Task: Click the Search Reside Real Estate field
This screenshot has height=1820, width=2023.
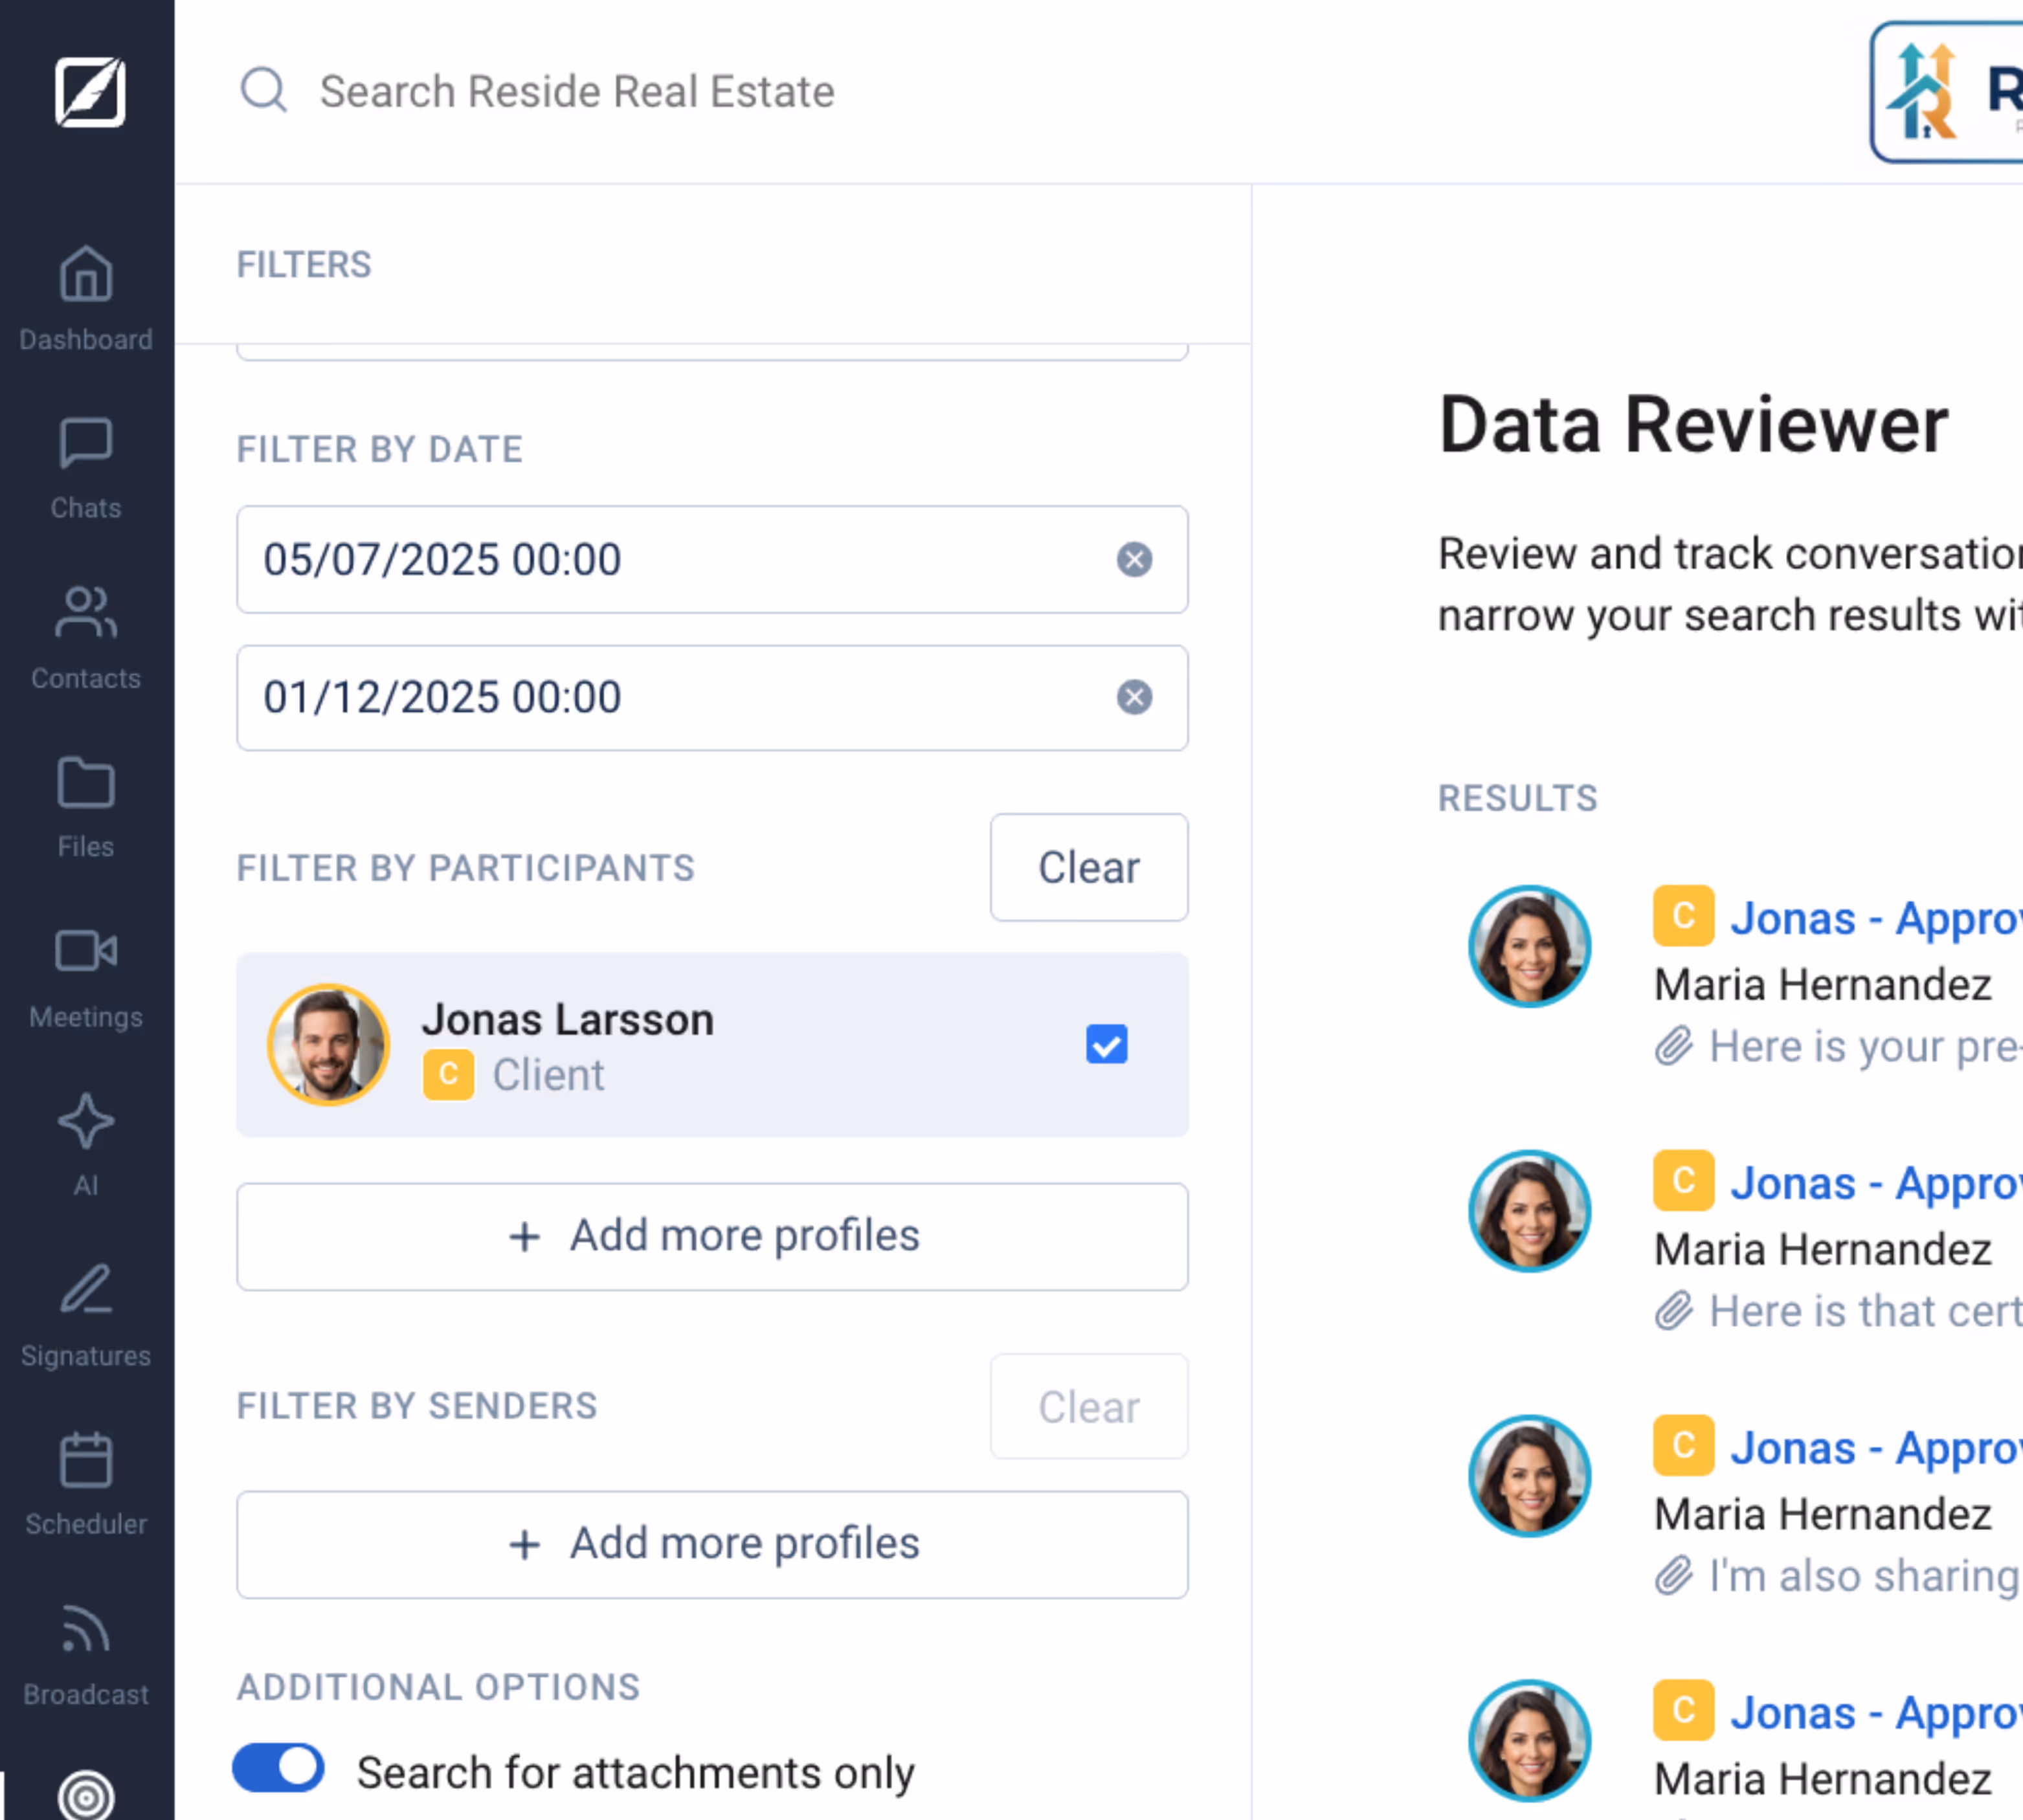Action: click(576, 92)
